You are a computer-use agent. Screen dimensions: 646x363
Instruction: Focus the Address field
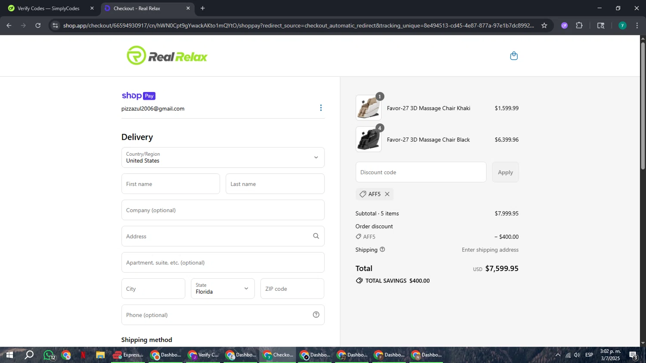(x=223, y=236)
